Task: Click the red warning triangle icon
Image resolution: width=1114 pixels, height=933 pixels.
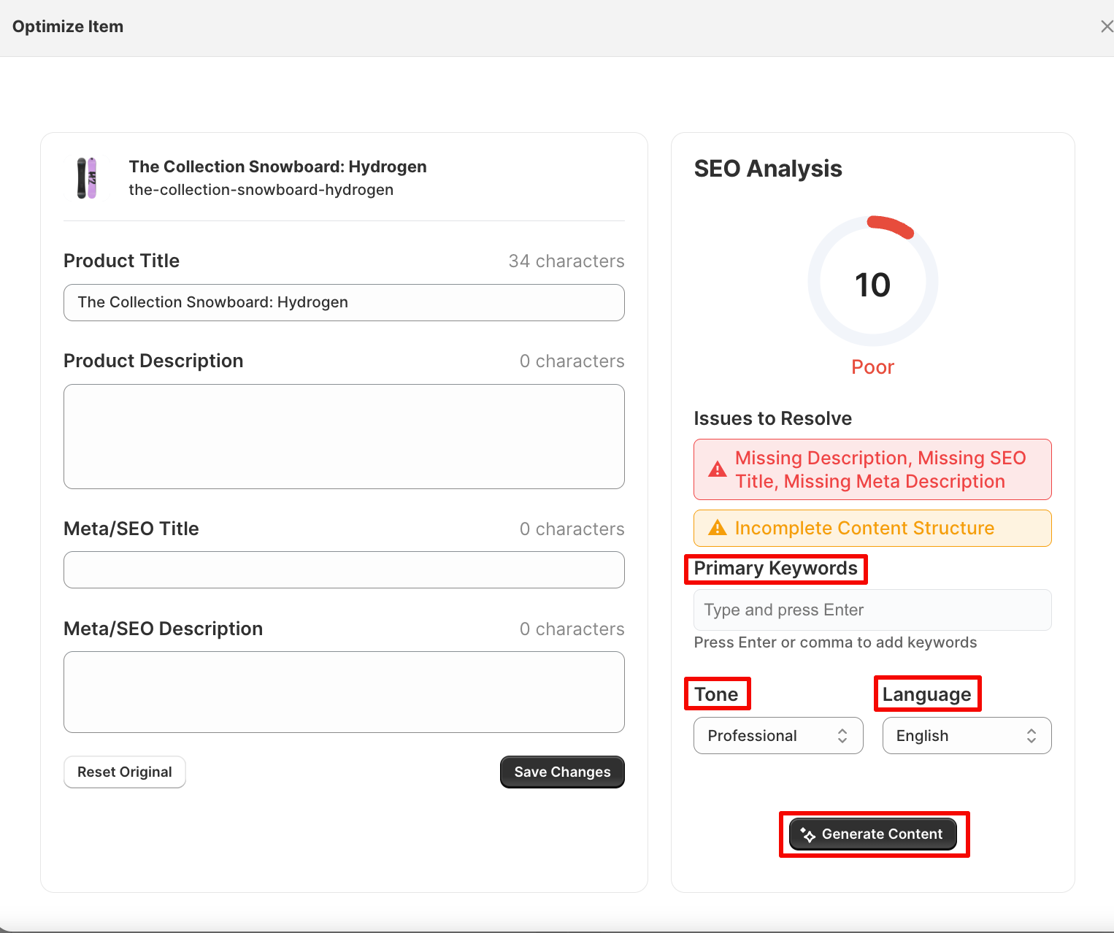Action: (x=718, y=469)
